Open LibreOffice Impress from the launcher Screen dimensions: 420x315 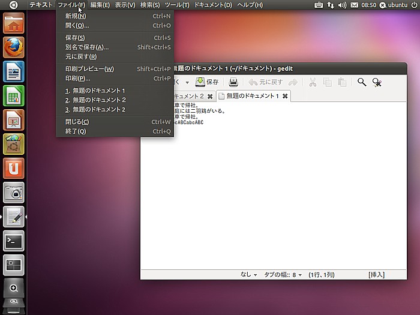pyautogui.click(x=14, y=120)
